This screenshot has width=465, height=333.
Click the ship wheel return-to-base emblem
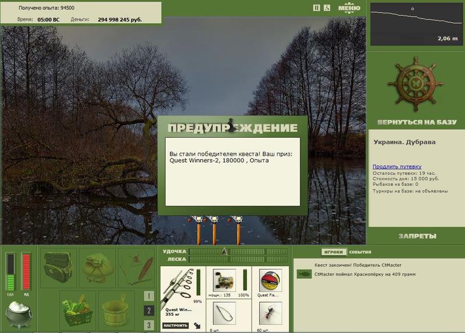tap(416, 84)
